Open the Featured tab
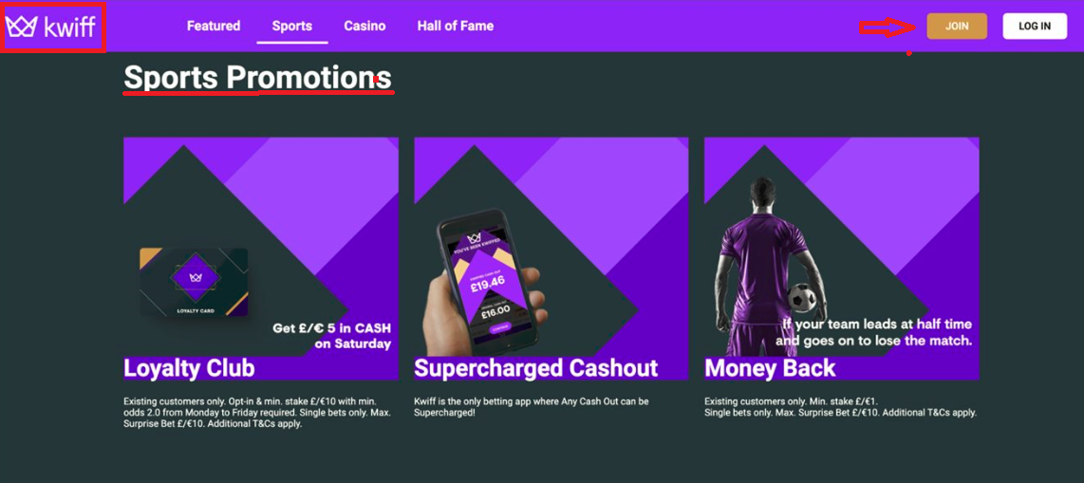Screen dimensions: 1084x483 [x=214, y=26]
